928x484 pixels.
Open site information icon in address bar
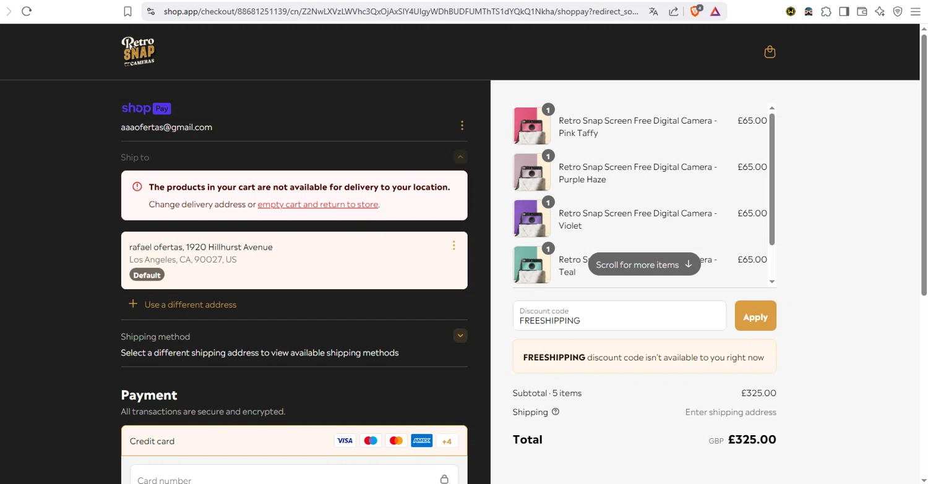(x=151, y=11)
